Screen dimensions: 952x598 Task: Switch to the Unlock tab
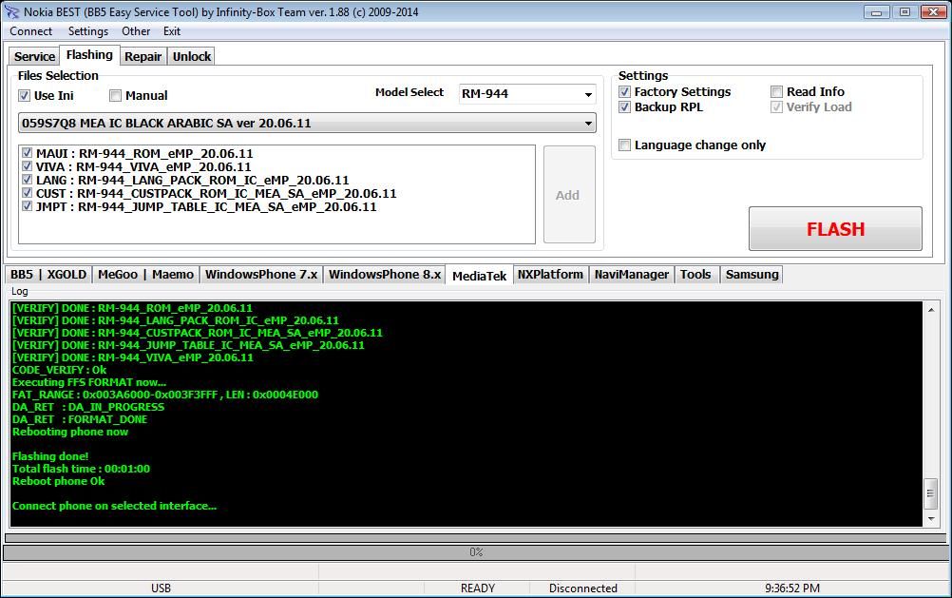pos(191,56)
